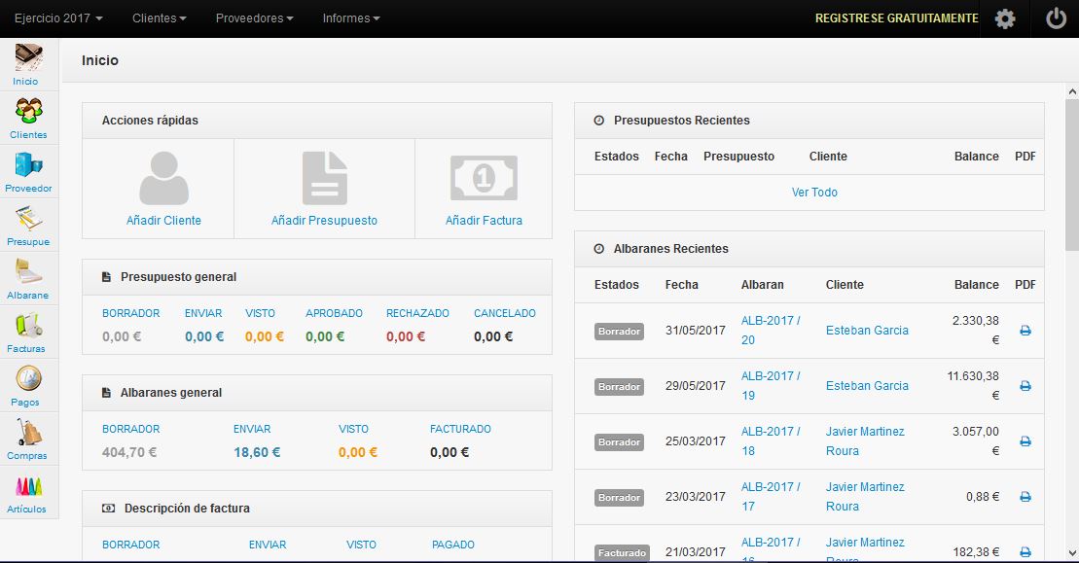Screen dimensions: 1079x563
Task: Open the Facturas sidebar icon
Action: click(x=28, y=325)
